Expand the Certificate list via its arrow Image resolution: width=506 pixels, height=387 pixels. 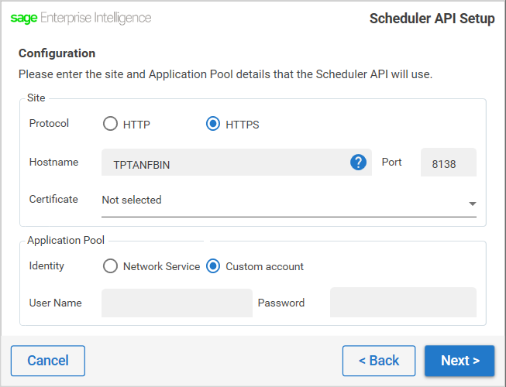tap(473, 204)
